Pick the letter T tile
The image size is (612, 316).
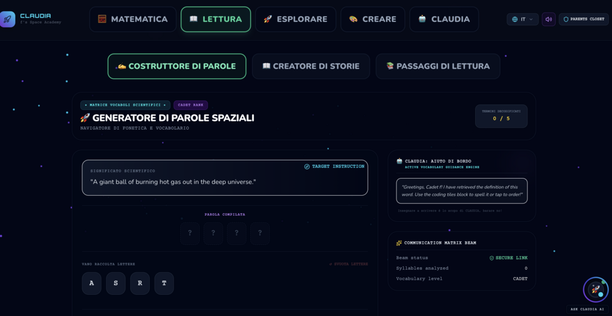click(164, 283)
